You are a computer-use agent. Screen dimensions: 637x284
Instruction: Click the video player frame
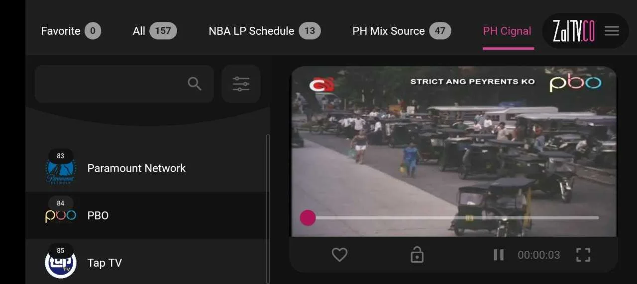tap(453, 151)
